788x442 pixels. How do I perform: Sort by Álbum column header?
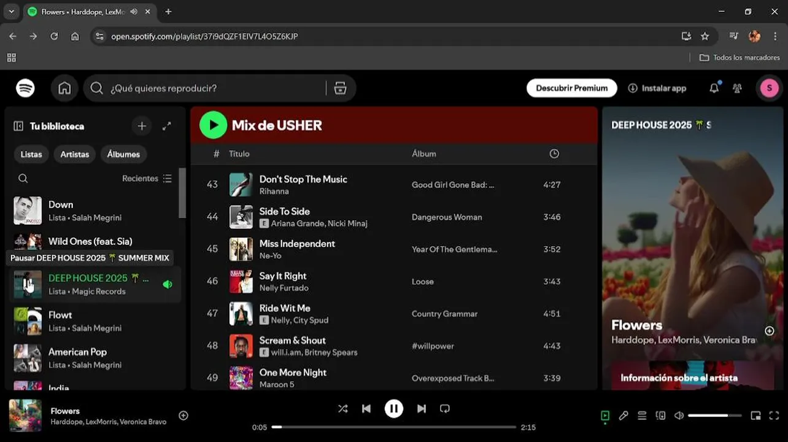[424, 153]
